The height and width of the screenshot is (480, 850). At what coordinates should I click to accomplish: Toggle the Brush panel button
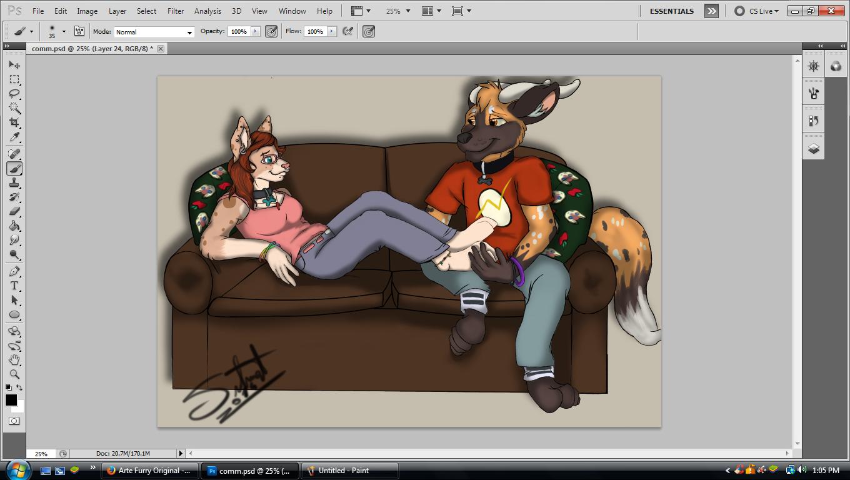[x=79, y=31]
